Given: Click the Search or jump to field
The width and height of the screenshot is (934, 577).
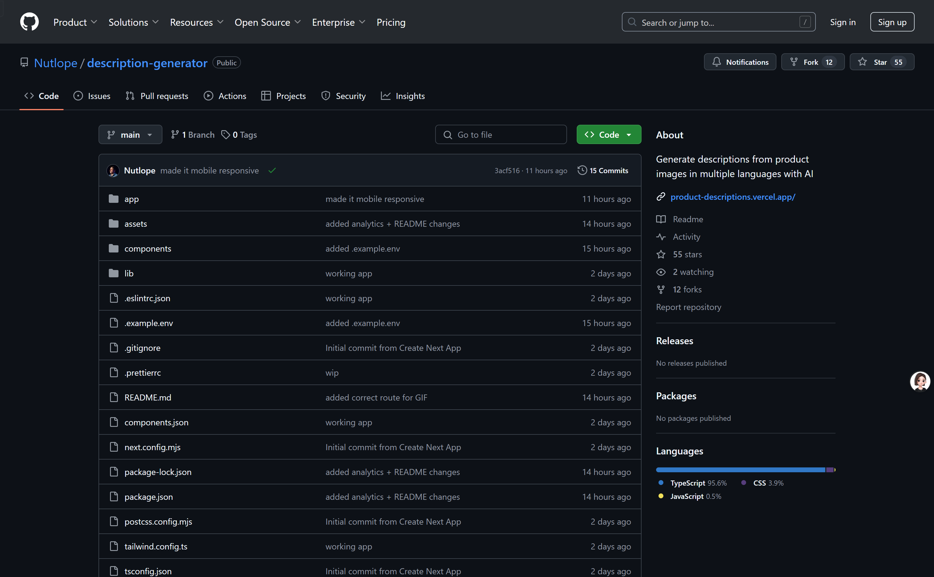Looking at the screenshot, I should click(718, 22).
